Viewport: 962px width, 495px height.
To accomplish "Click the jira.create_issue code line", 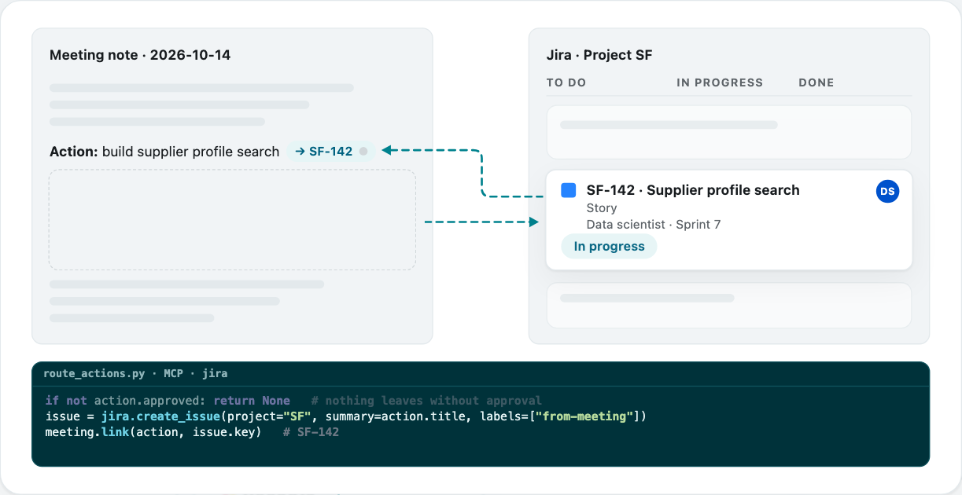I will [x=345, y=416].
